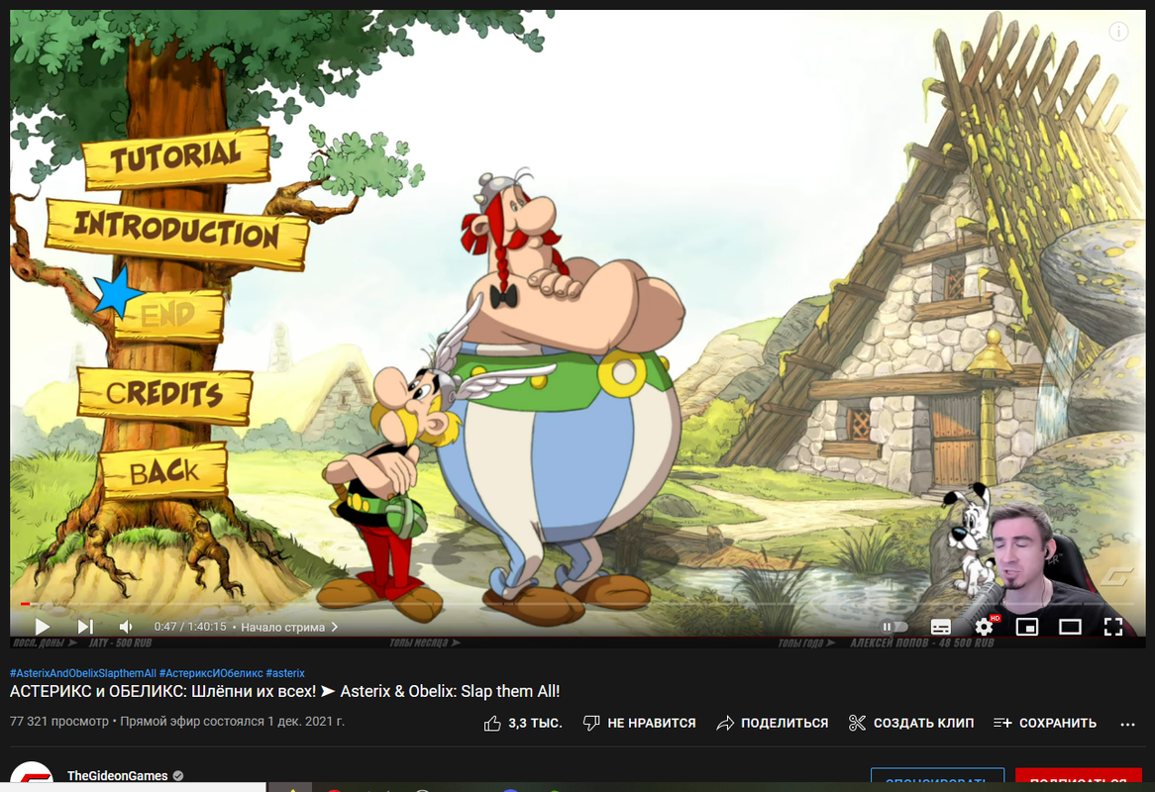Play the video

click(42, 627)
